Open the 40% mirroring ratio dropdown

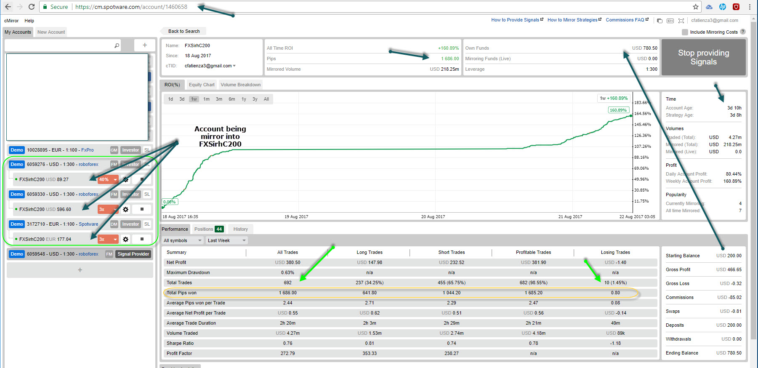click(108, 179)
